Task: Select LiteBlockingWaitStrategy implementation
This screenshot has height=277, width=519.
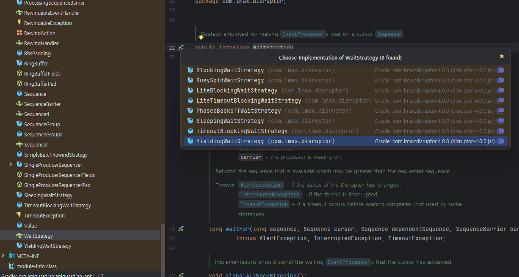Action: pyautogui.click(x=345, y=90)
